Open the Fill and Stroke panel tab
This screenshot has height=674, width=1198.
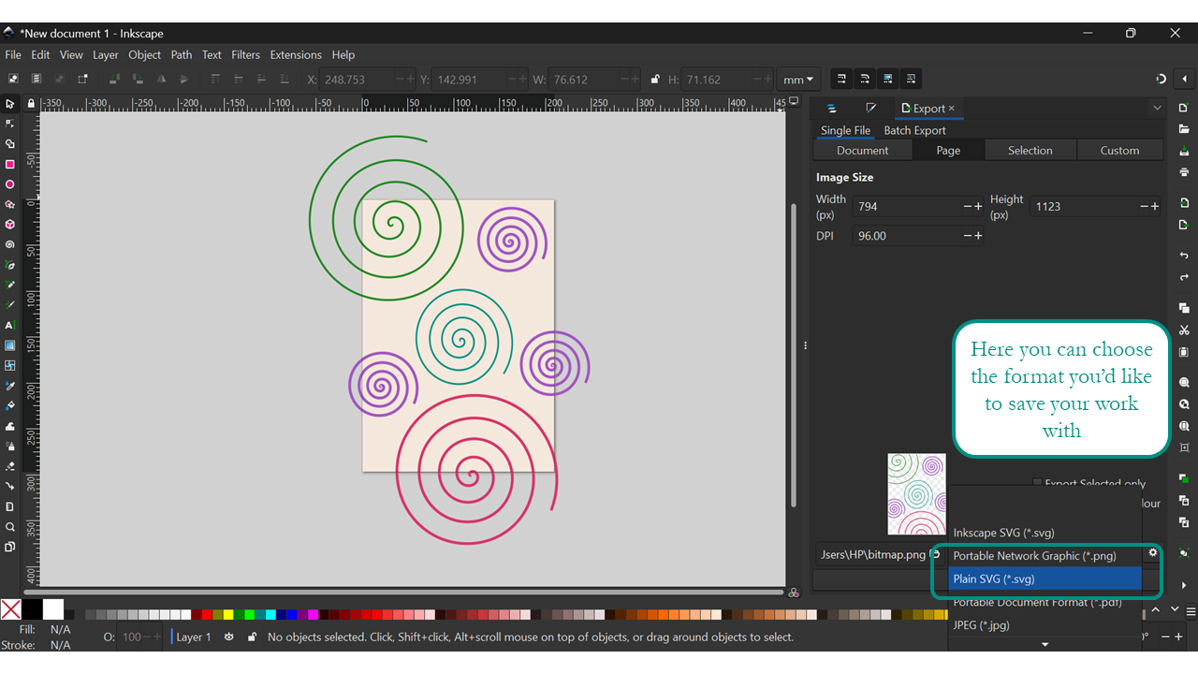point(870,109)
